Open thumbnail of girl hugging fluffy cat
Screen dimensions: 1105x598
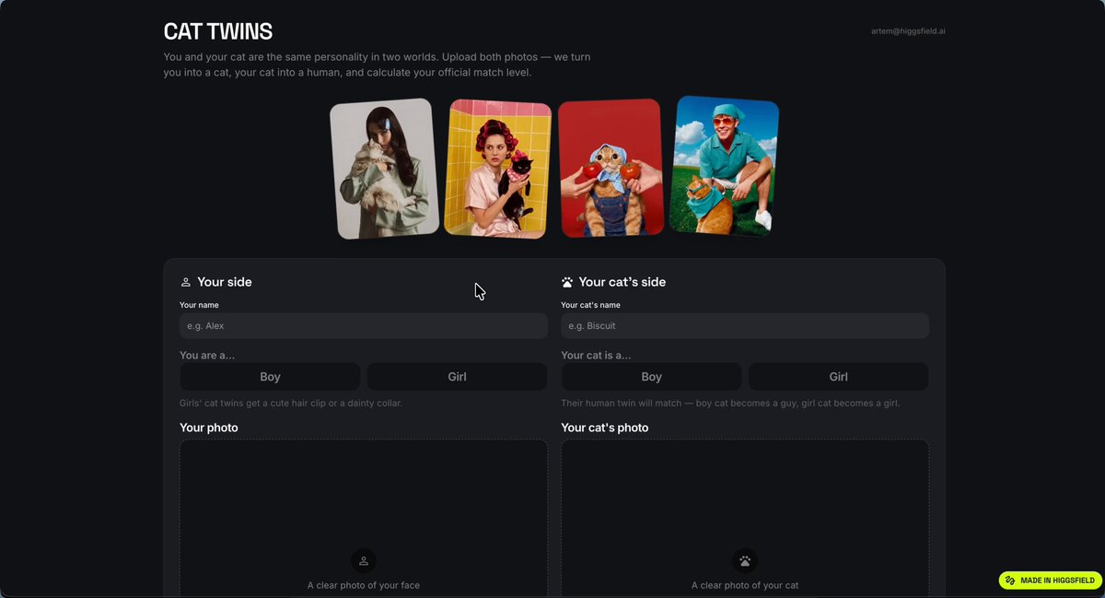pyautogui.click(x=384, y=169)
